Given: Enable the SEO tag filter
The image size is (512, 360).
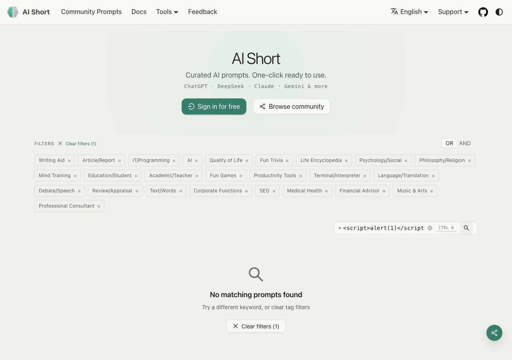Looking at the screenshot, I should pos(267,191).
